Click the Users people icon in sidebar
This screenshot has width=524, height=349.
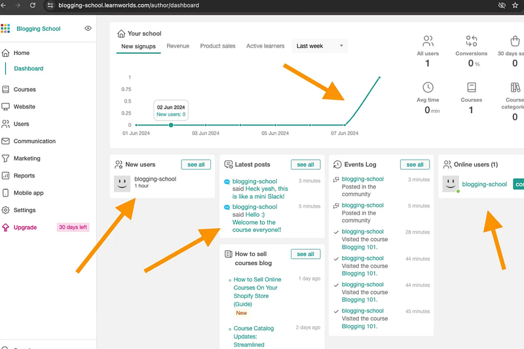pos(5,124)
